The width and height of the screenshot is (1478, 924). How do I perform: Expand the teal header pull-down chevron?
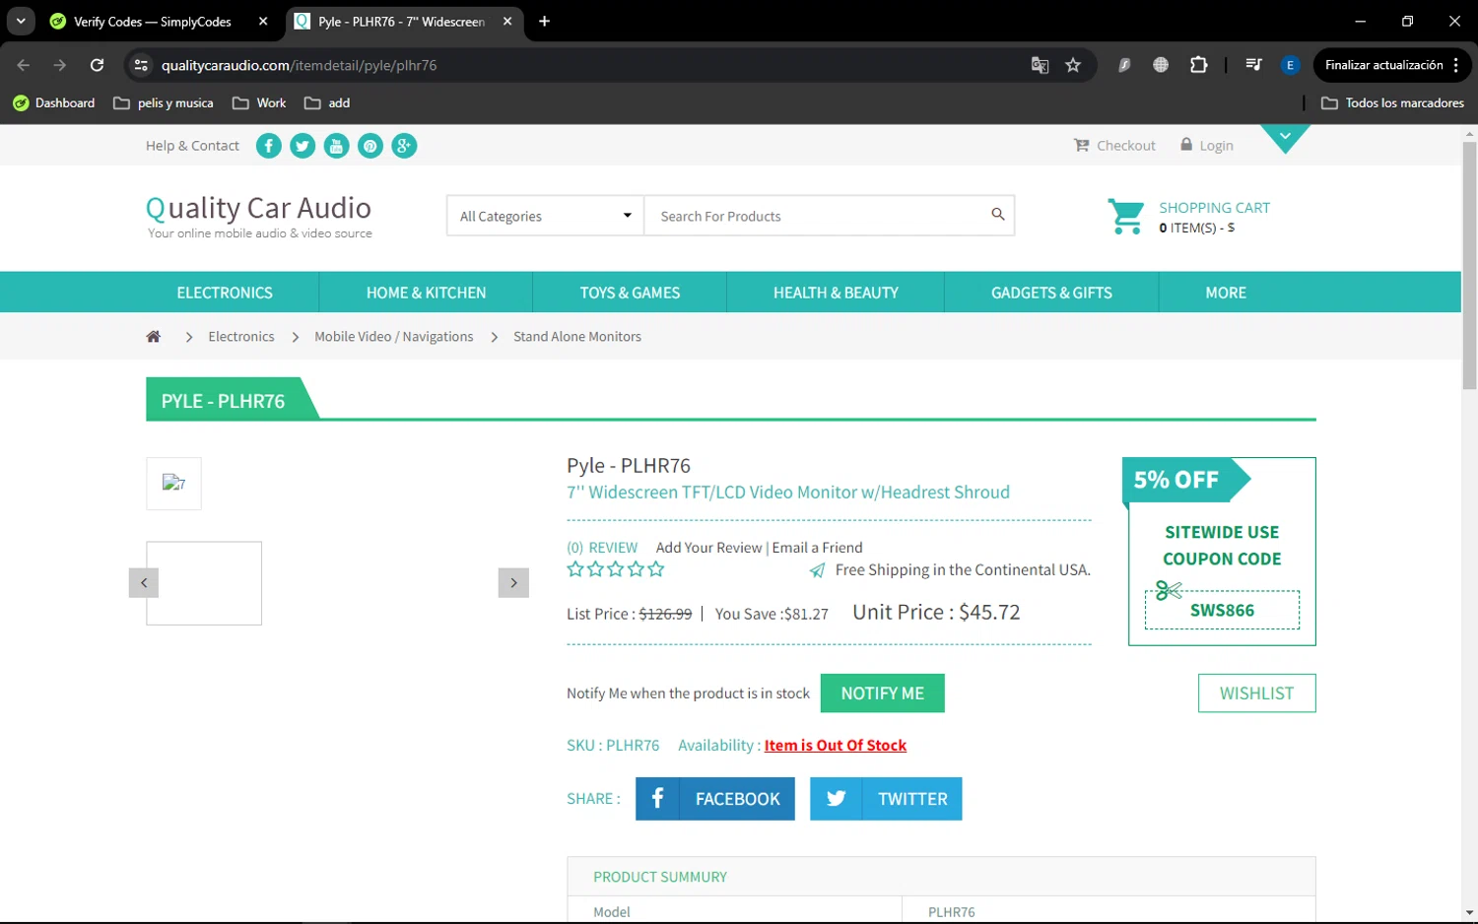tap(1285, 137)
